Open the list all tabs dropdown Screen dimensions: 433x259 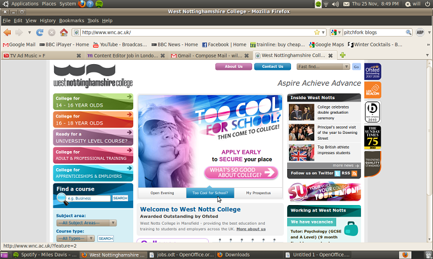tap(427, 55)
